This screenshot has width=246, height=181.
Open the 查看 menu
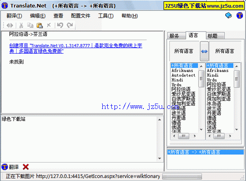[58, 16]
